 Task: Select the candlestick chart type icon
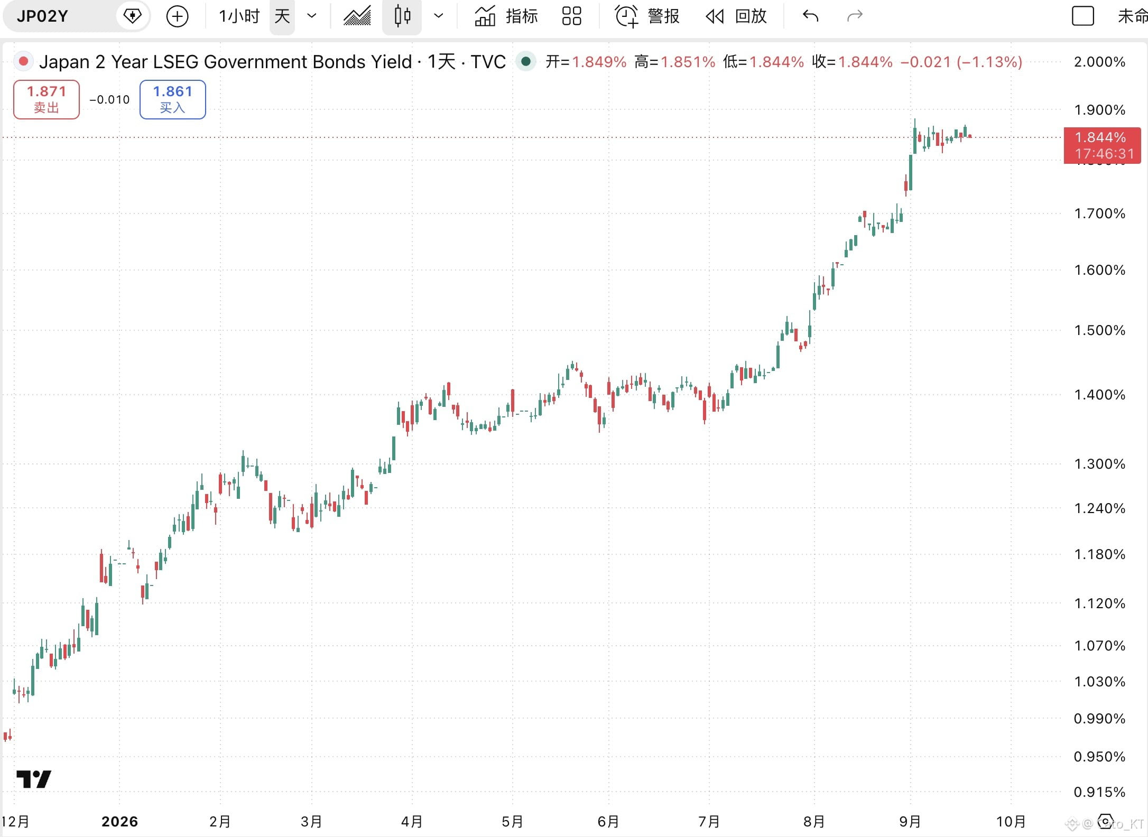[402, 16]
